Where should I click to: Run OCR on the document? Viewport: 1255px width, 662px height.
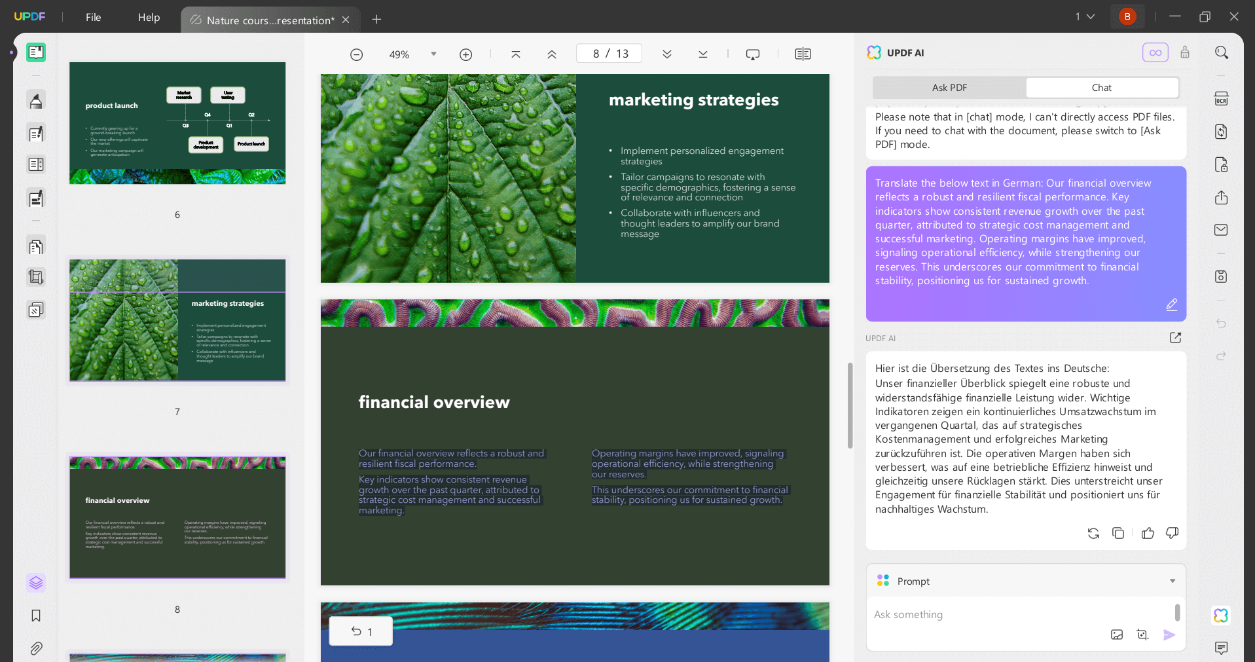click(1221, 98)
